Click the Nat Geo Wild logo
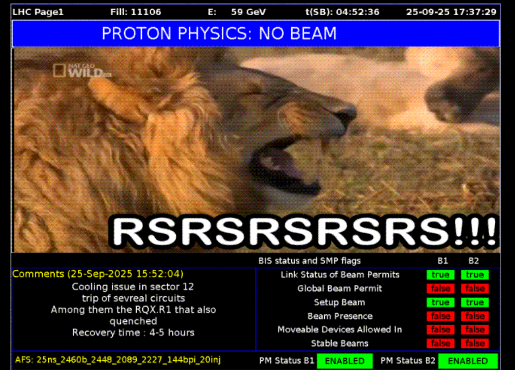This screenshot has width=515, height=370. pos(82,71)
